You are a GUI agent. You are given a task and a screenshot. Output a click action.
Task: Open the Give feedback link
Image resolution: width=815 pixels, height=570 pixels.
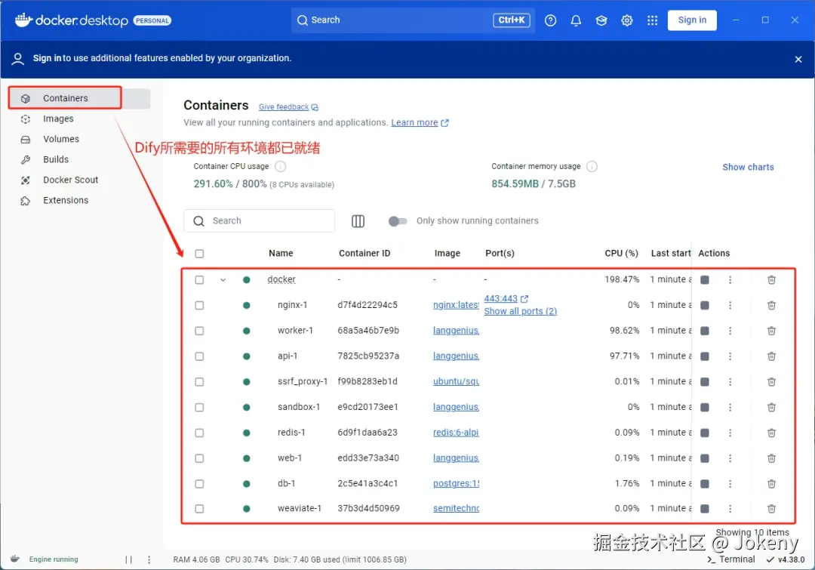pos(288,107)
